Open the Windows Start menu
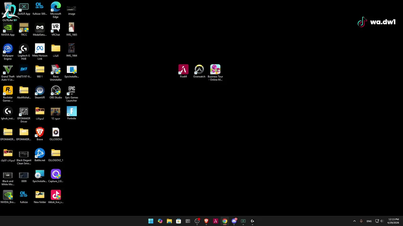 coord(151,221)
